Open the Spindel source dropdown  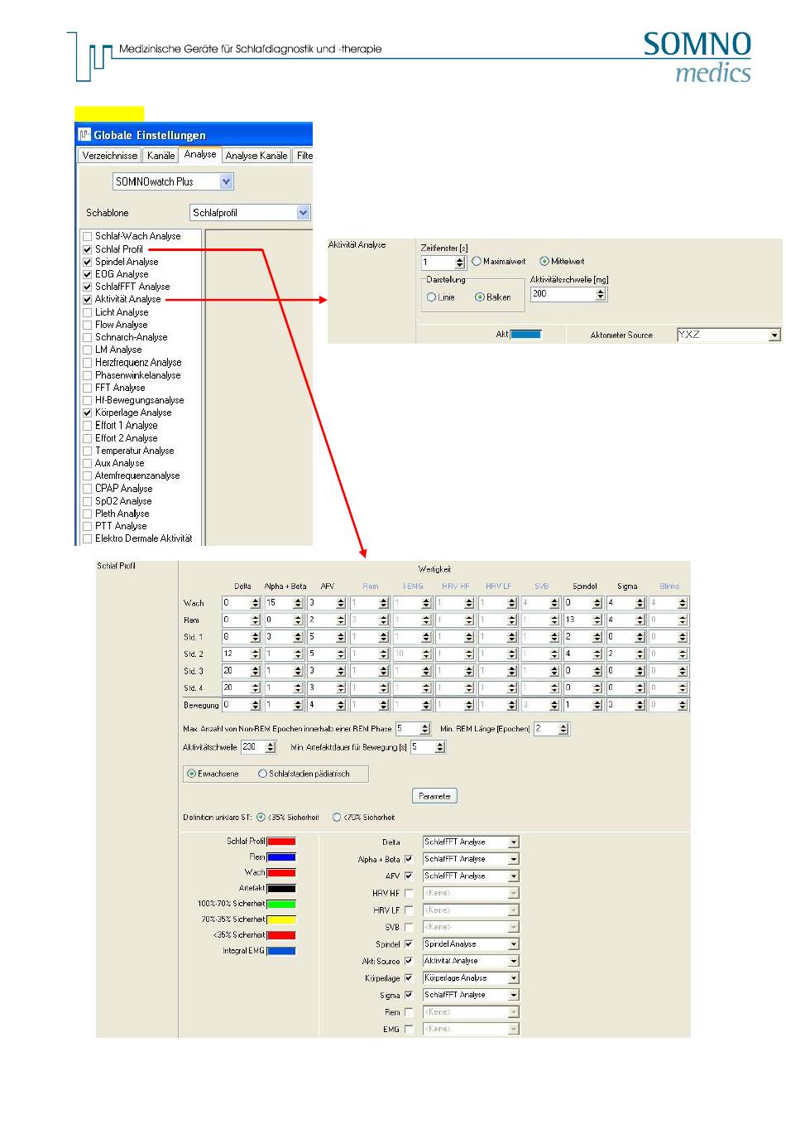coord(514,944)
